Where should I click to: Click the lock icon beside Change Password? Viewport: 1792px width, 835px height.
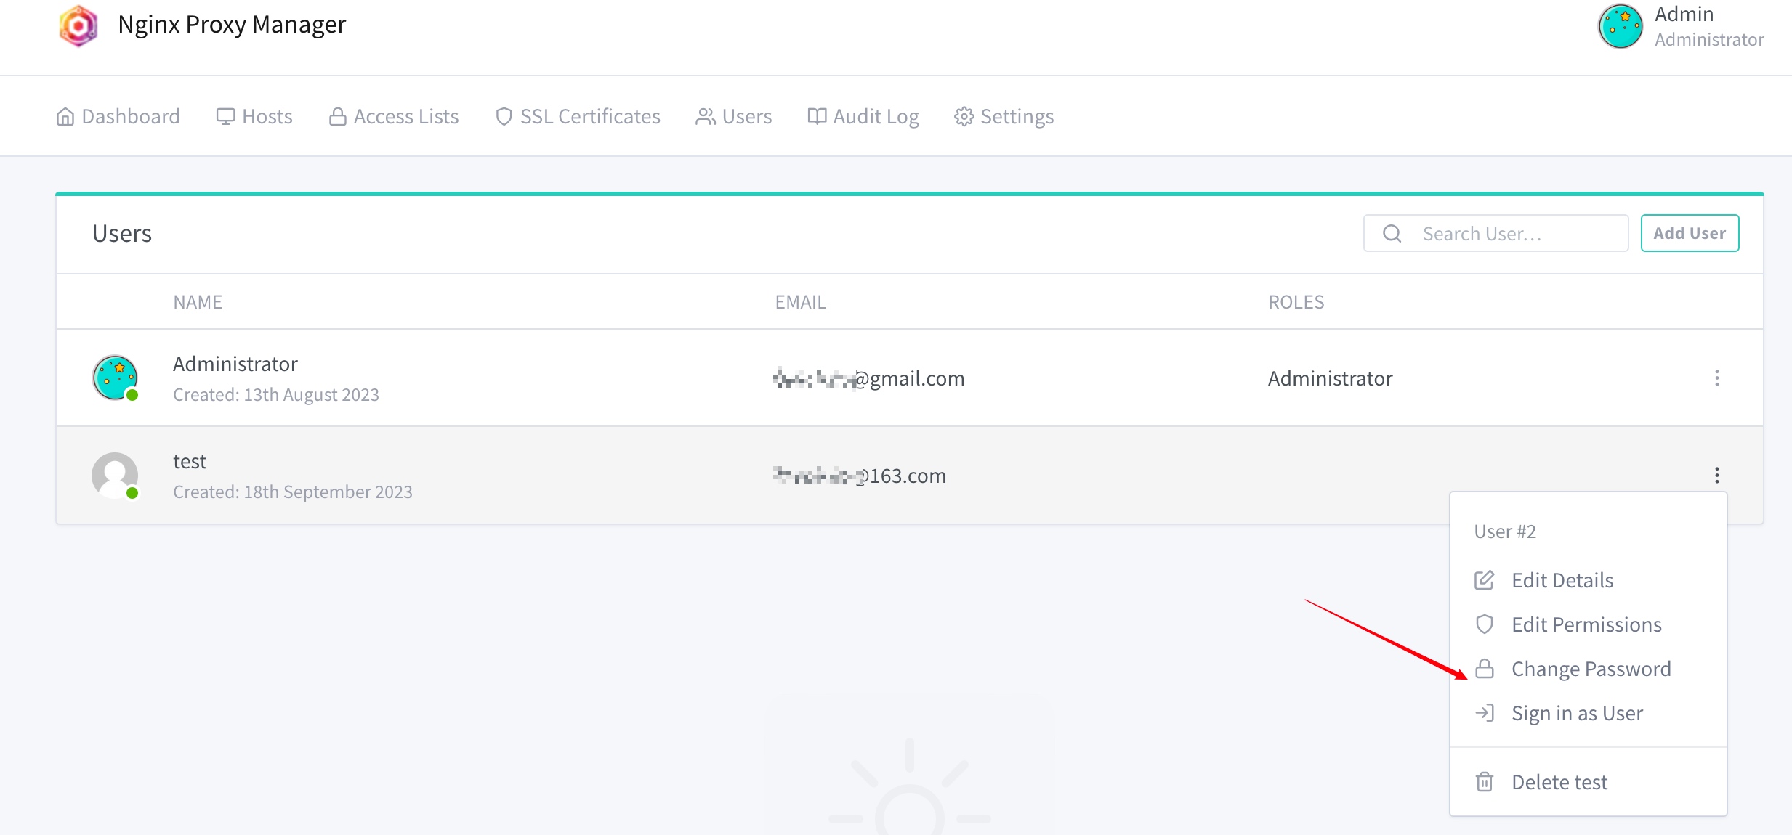[x=1485, y=669]
